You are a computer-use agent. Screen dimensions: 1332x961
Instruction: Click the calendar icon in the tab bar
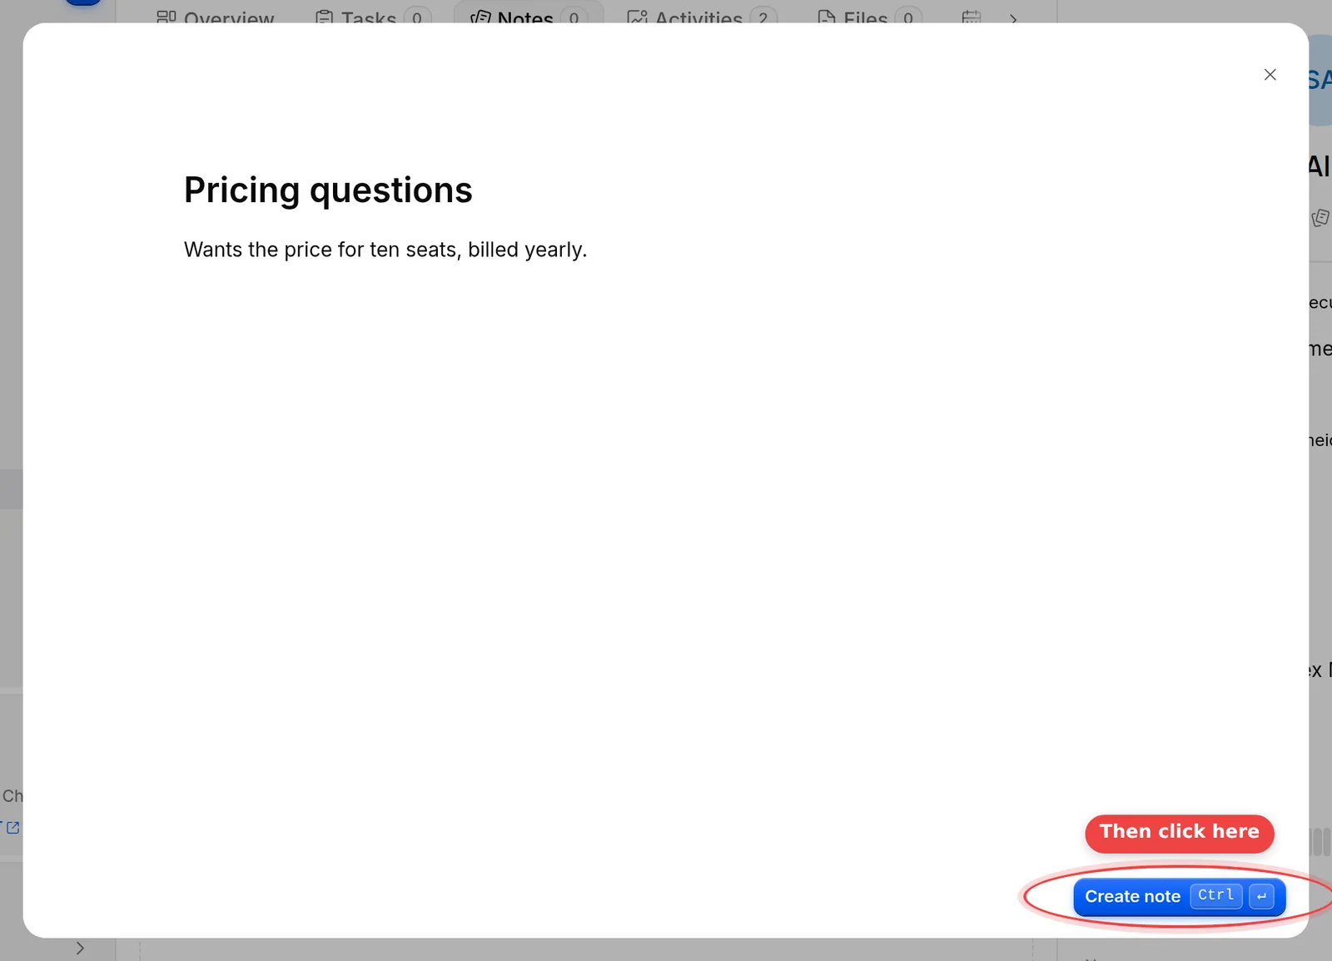[x=971, y=17]
